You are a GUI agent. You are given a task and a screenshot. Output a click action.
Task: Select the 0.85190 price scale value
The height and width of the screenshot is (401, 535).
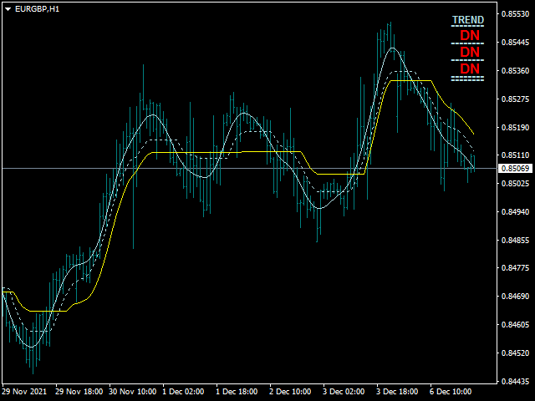pos(515,127)
